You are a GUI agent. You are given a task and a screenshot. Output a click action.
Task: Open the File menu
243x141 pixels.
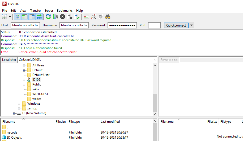pyautogui.click(x=5, y=11)
